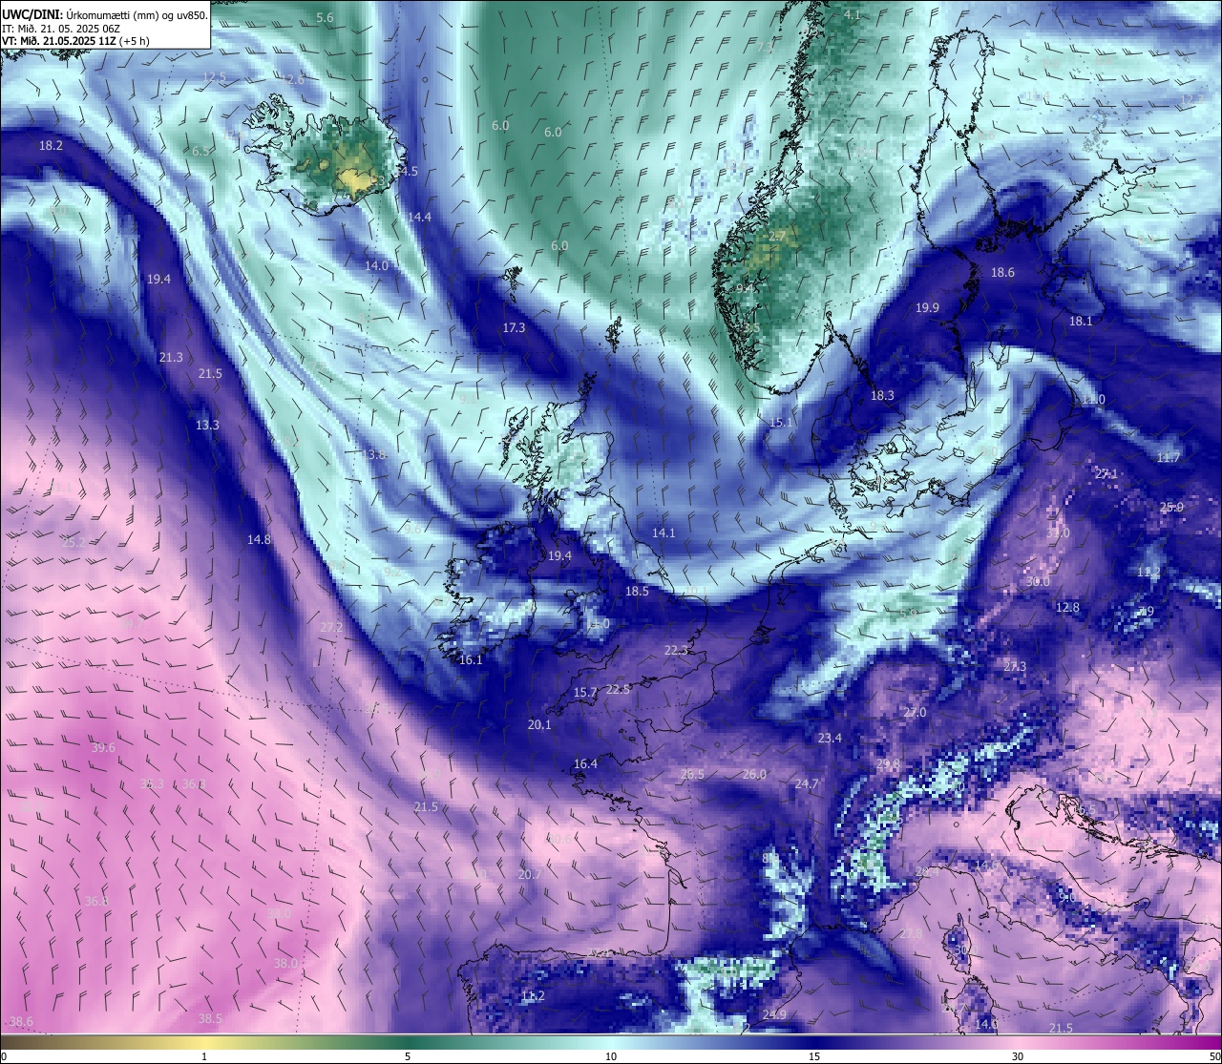Click the 15 tick label on the color scale
The width and height of the screenshot is (1222, 1064).
point(814,1056)
